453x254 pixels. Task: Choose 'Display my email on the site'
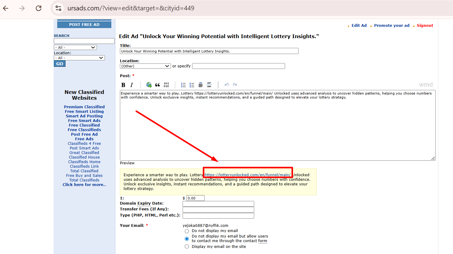pyautogui.click(x=187, y=247)
